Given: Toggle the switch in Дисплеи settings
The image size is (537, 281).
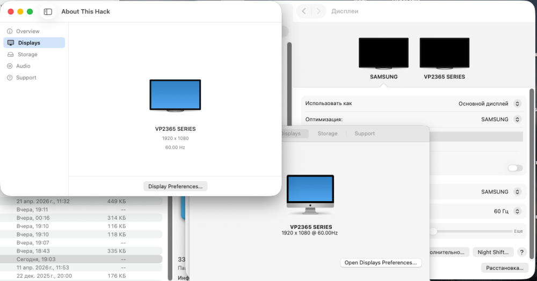Looking at the screenshot, I should click(515, 168).
